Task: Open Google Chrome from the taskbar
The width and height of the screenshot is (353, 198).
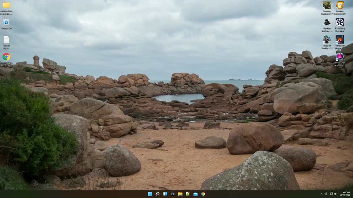Action: [203, 194]
